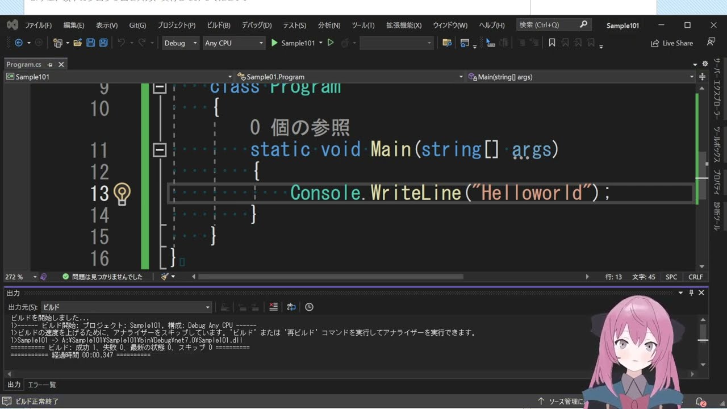Click the search box 検索 (Ctrl+Q)

548,25
